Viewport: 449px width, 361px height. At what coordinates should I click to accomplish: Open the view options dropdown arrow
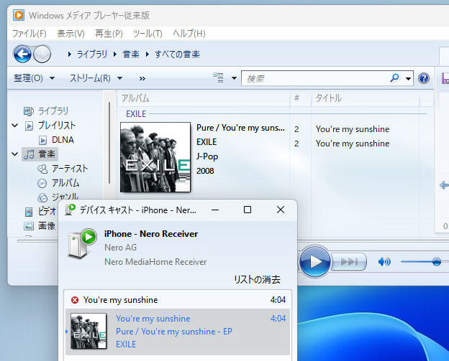tap(234, 78)
